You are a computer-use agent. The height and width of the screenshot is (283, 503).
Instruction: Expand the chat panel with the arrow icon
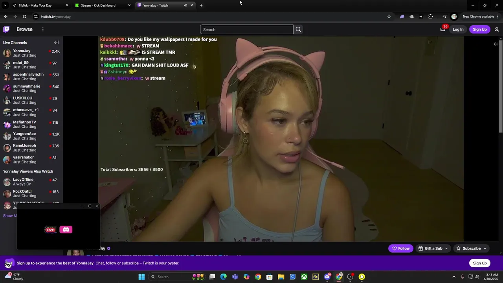[496, 44]
